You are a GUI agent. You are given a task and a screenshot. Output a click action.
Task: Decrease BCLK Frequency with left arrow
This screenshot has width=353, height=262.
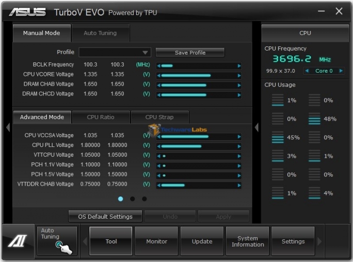[x=159, y=66]
